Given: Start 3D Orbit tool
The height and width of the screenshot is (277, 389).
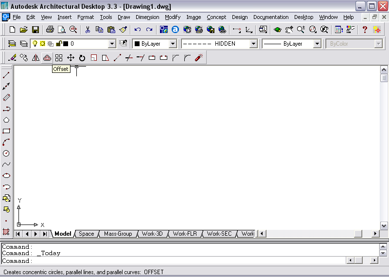Looking at the screenshot, I should (277, 30).
